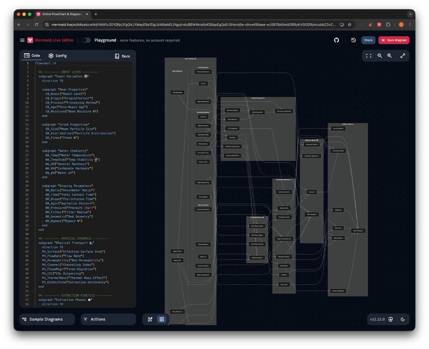Viewport: 429px width, 349px height.
Task: Switch to the Config tab
Action: click(x=57, y=56)
